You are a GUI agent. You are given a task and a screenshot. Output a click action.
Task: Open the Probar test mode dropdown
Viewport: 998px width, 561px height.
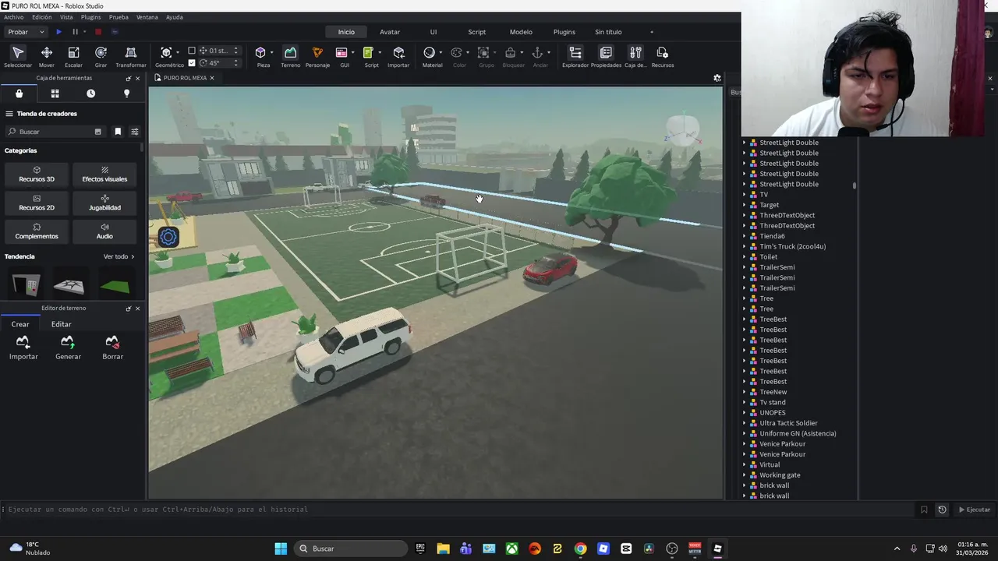[27, 32]
